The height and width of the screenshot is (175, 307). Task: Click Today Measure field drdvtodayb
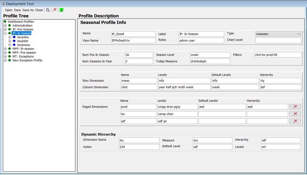point(210,61)
